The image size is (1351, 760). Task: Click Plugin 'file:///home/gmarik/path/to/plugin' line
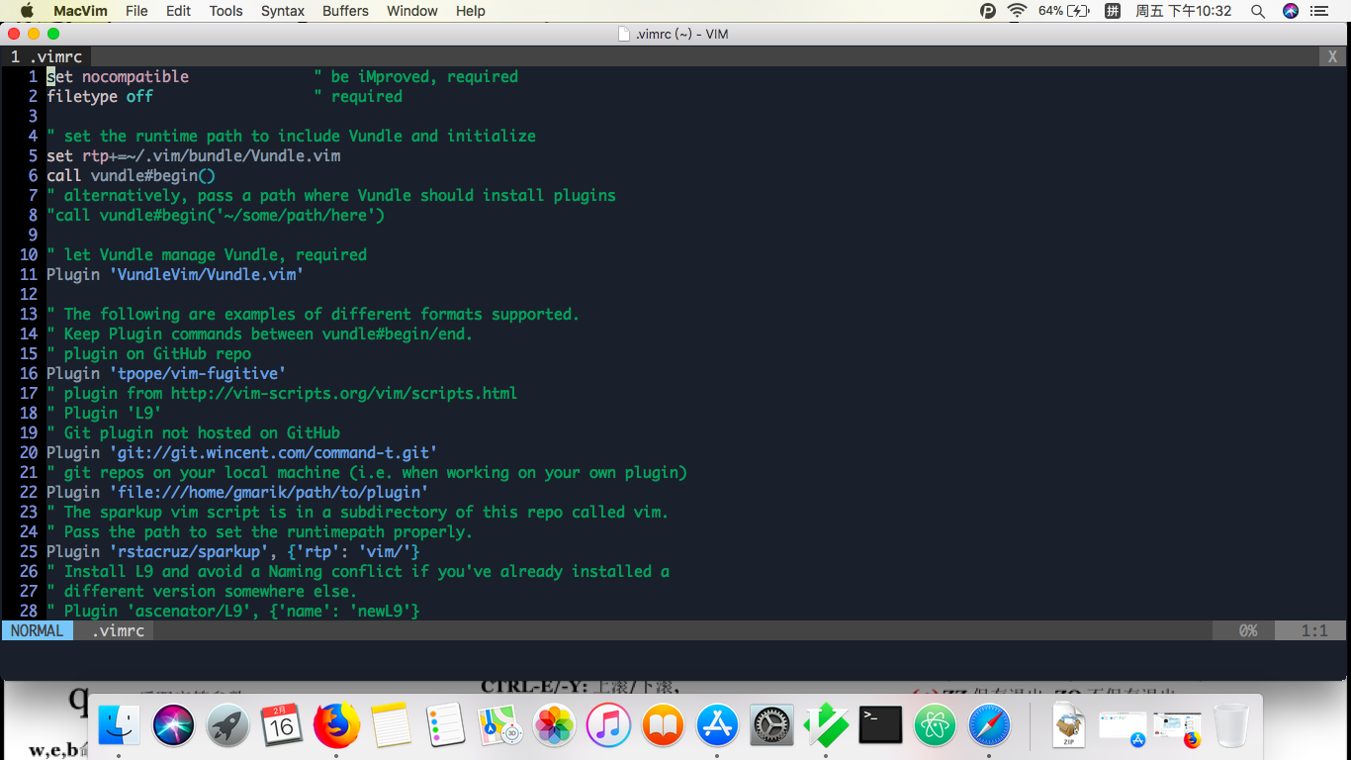point(237,492)
